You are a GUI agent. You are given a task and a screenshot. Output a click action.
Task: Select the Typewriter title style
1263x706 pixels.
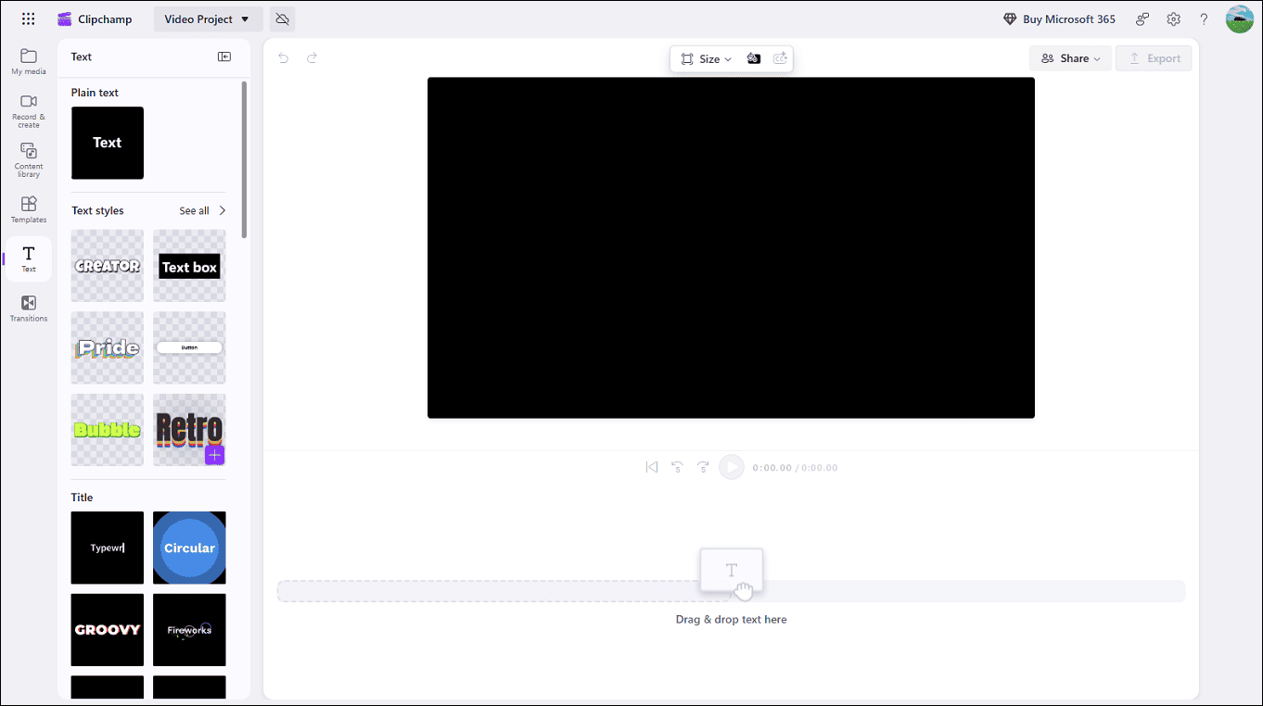coord(108,548)
